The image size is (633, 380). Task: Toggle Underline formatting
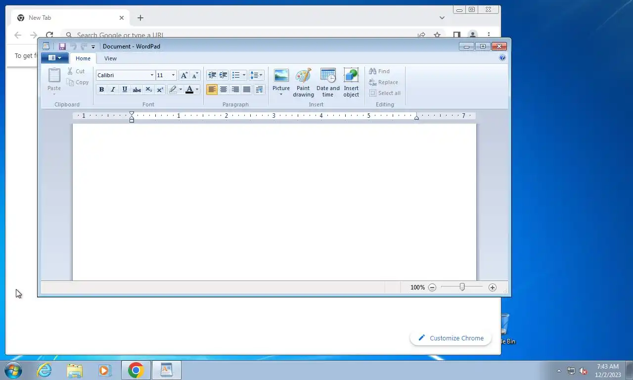[x=125, y=90]
